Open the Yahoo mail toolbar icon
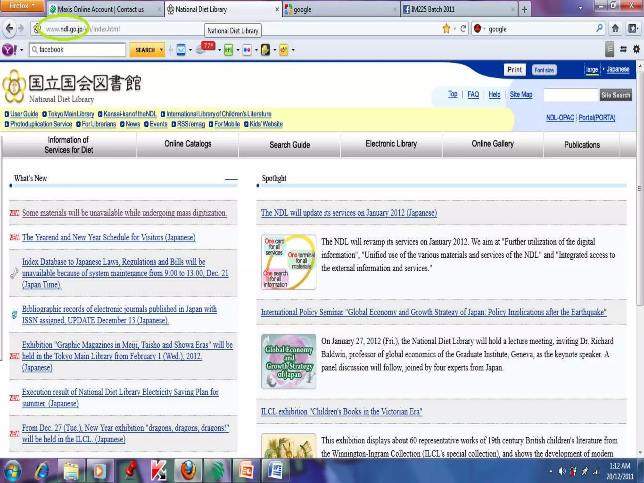644x483 pixels. point(181,50)
